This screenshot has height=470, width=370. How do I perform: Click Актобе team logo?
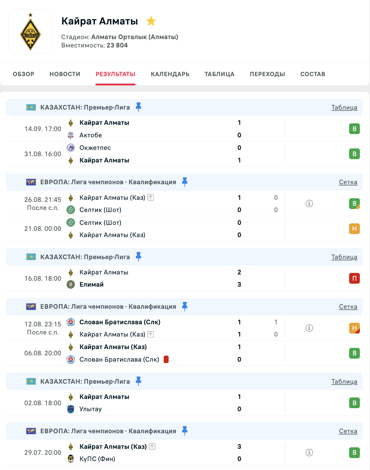pos(71,135)
